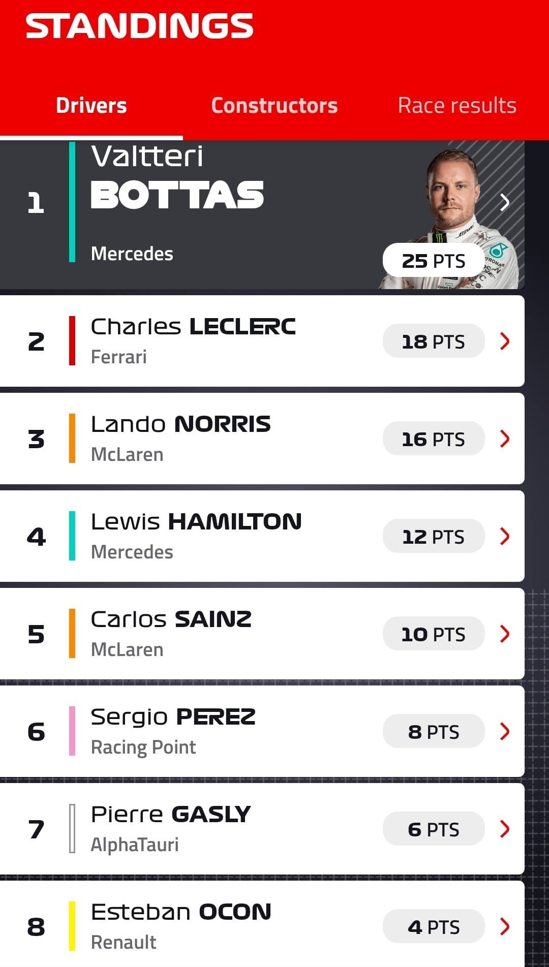
Task: Tap red chevron in Norris row
Action: pyautogui.click(x=505, y=439)
